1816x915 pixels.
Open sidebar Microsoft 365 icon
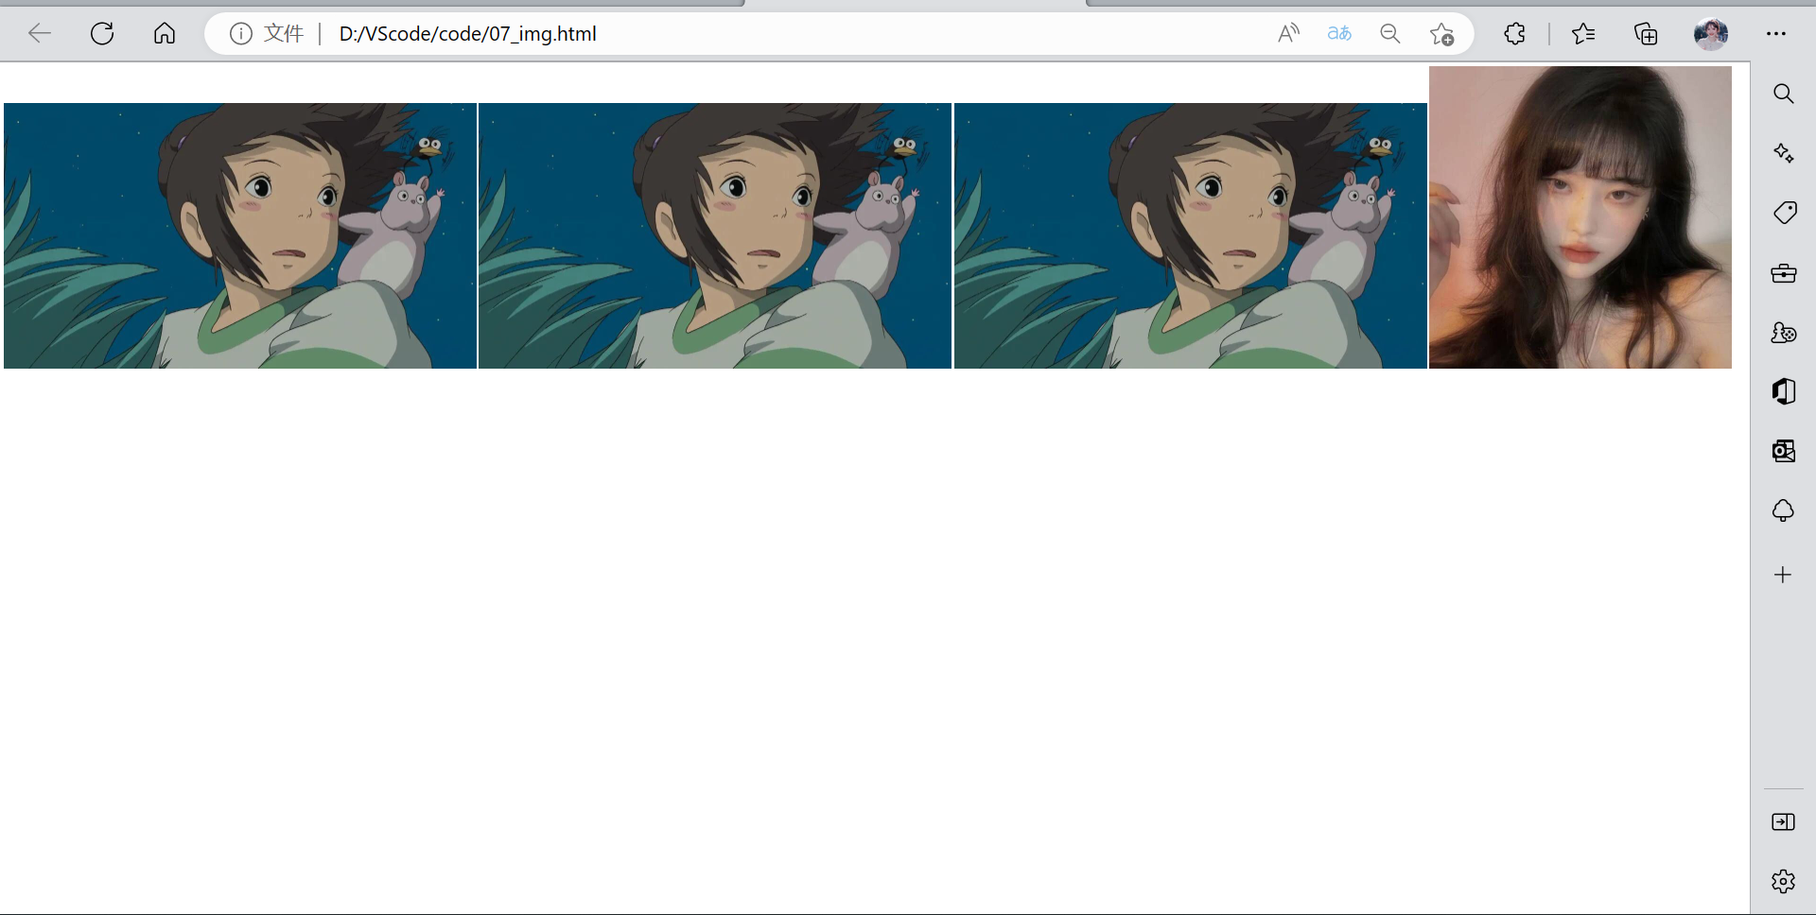click(1783, 391)
